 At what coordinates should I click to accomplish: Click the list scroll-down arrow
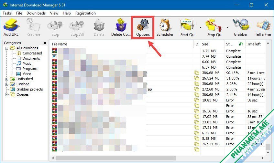pyautogui.click(x=268, y=153)
